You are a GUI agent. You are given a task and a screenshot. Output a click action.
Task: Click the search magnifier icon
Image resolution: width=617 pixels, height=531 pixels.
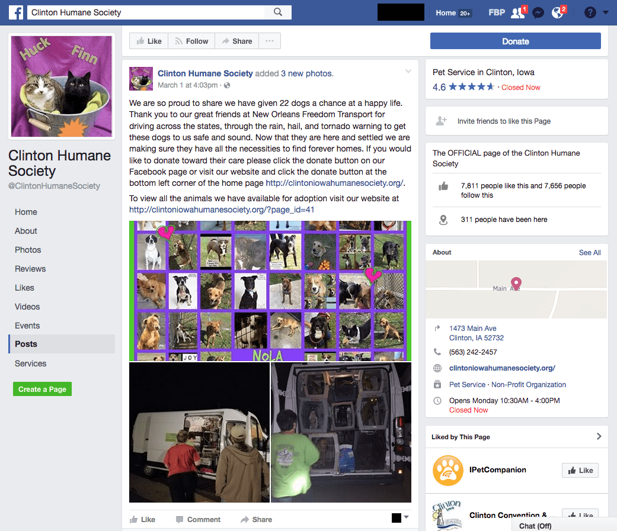(x=278, y=12)
